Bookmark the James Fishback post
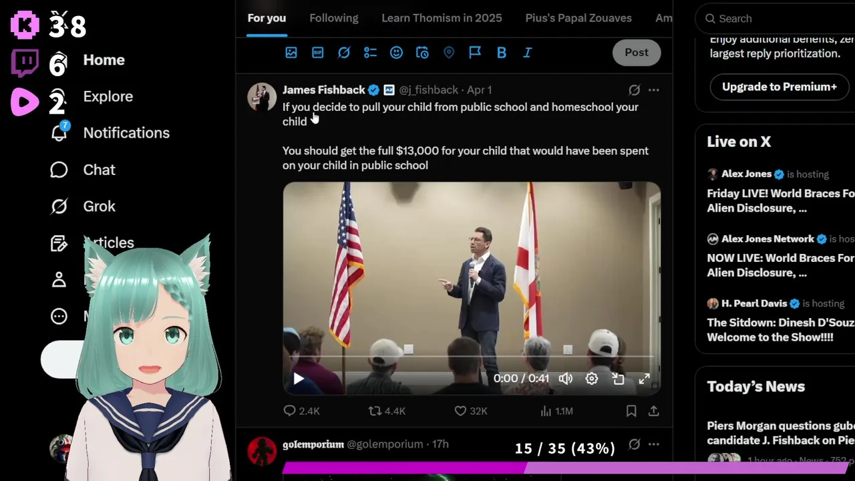 coord(631,411)
